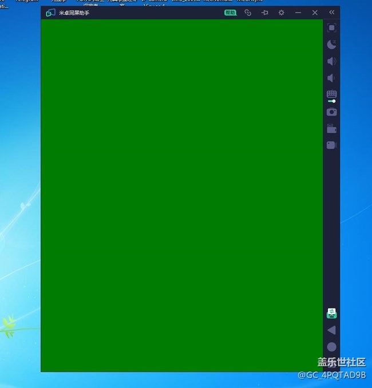Viewport: 372px width, 388px height.
Task: Click the sleep moon icon
Action: tap(331, 44)
